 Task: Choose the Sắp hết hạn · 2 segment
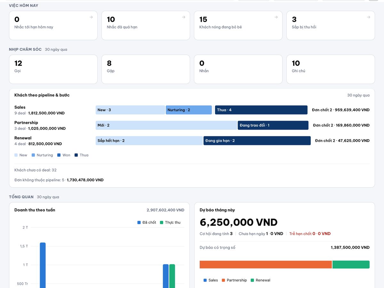pos(149,141)
